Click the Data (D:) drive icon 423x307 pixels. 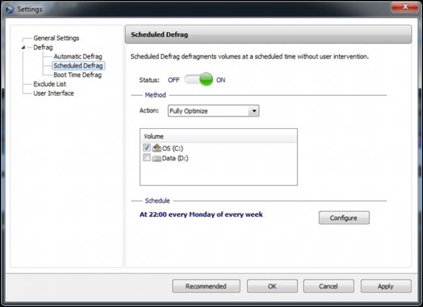pos(156,158)
